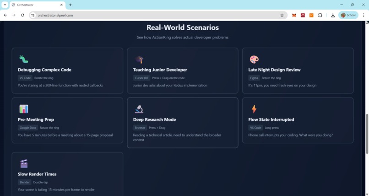Click the "Press + Drag on the code" text
Screen dimensions: 369x196
click(x=168, y=78)
